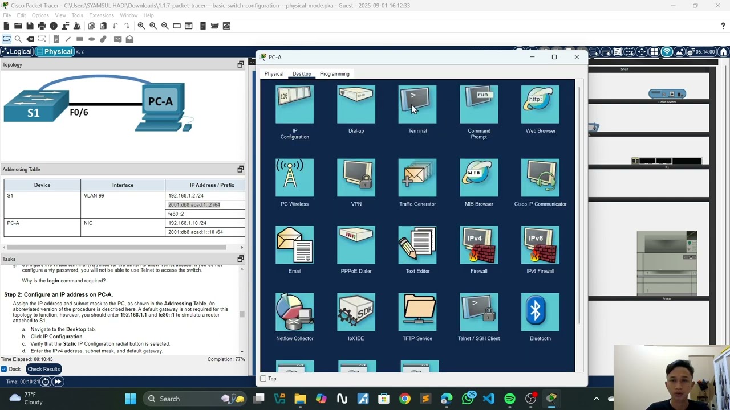Screen dimensions: 730x410
Task: Switch to Programming tab in PC-A window
Action: click(x=334, y=74)
